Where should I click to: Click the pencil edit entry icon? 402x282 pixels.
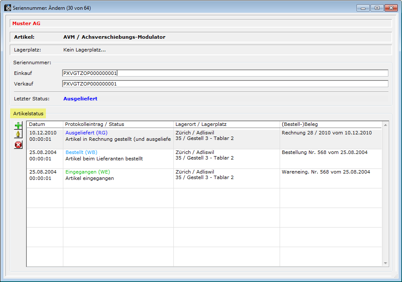click(18, 135)
